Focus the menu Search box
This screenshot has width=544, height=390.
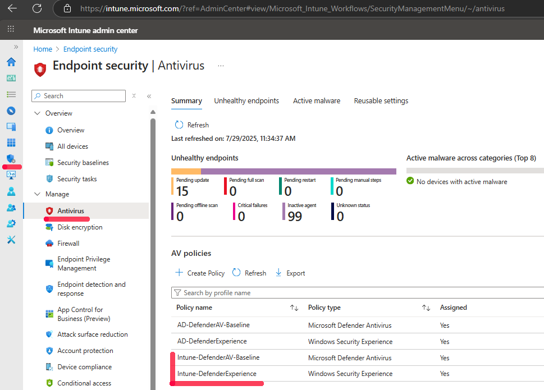click(79, 96)
